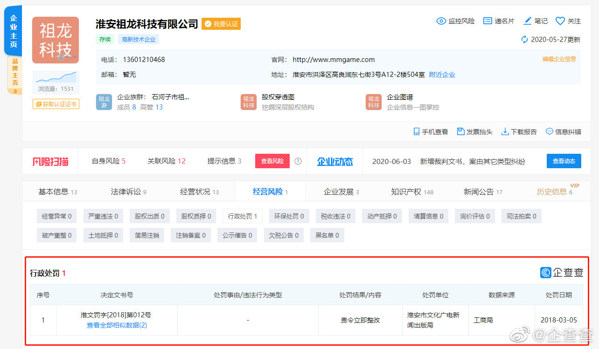This screenshot has height=349, width=599.
Task: Switch to the 法律诉讼 tab
Action: point(128,192)
